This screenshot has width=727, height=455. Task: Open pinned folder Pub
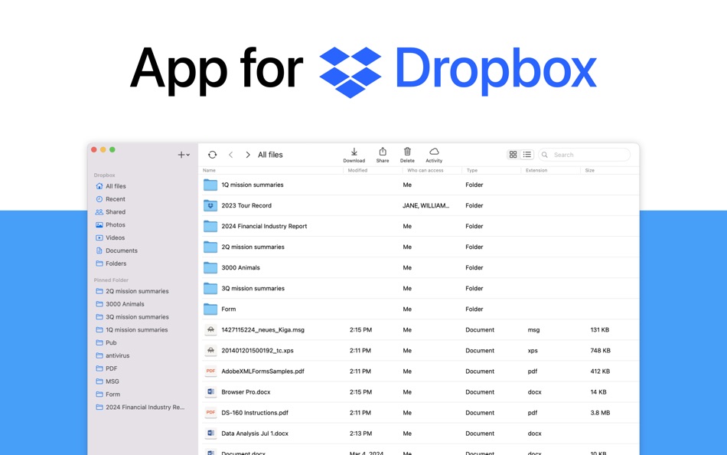pos(106,342)
